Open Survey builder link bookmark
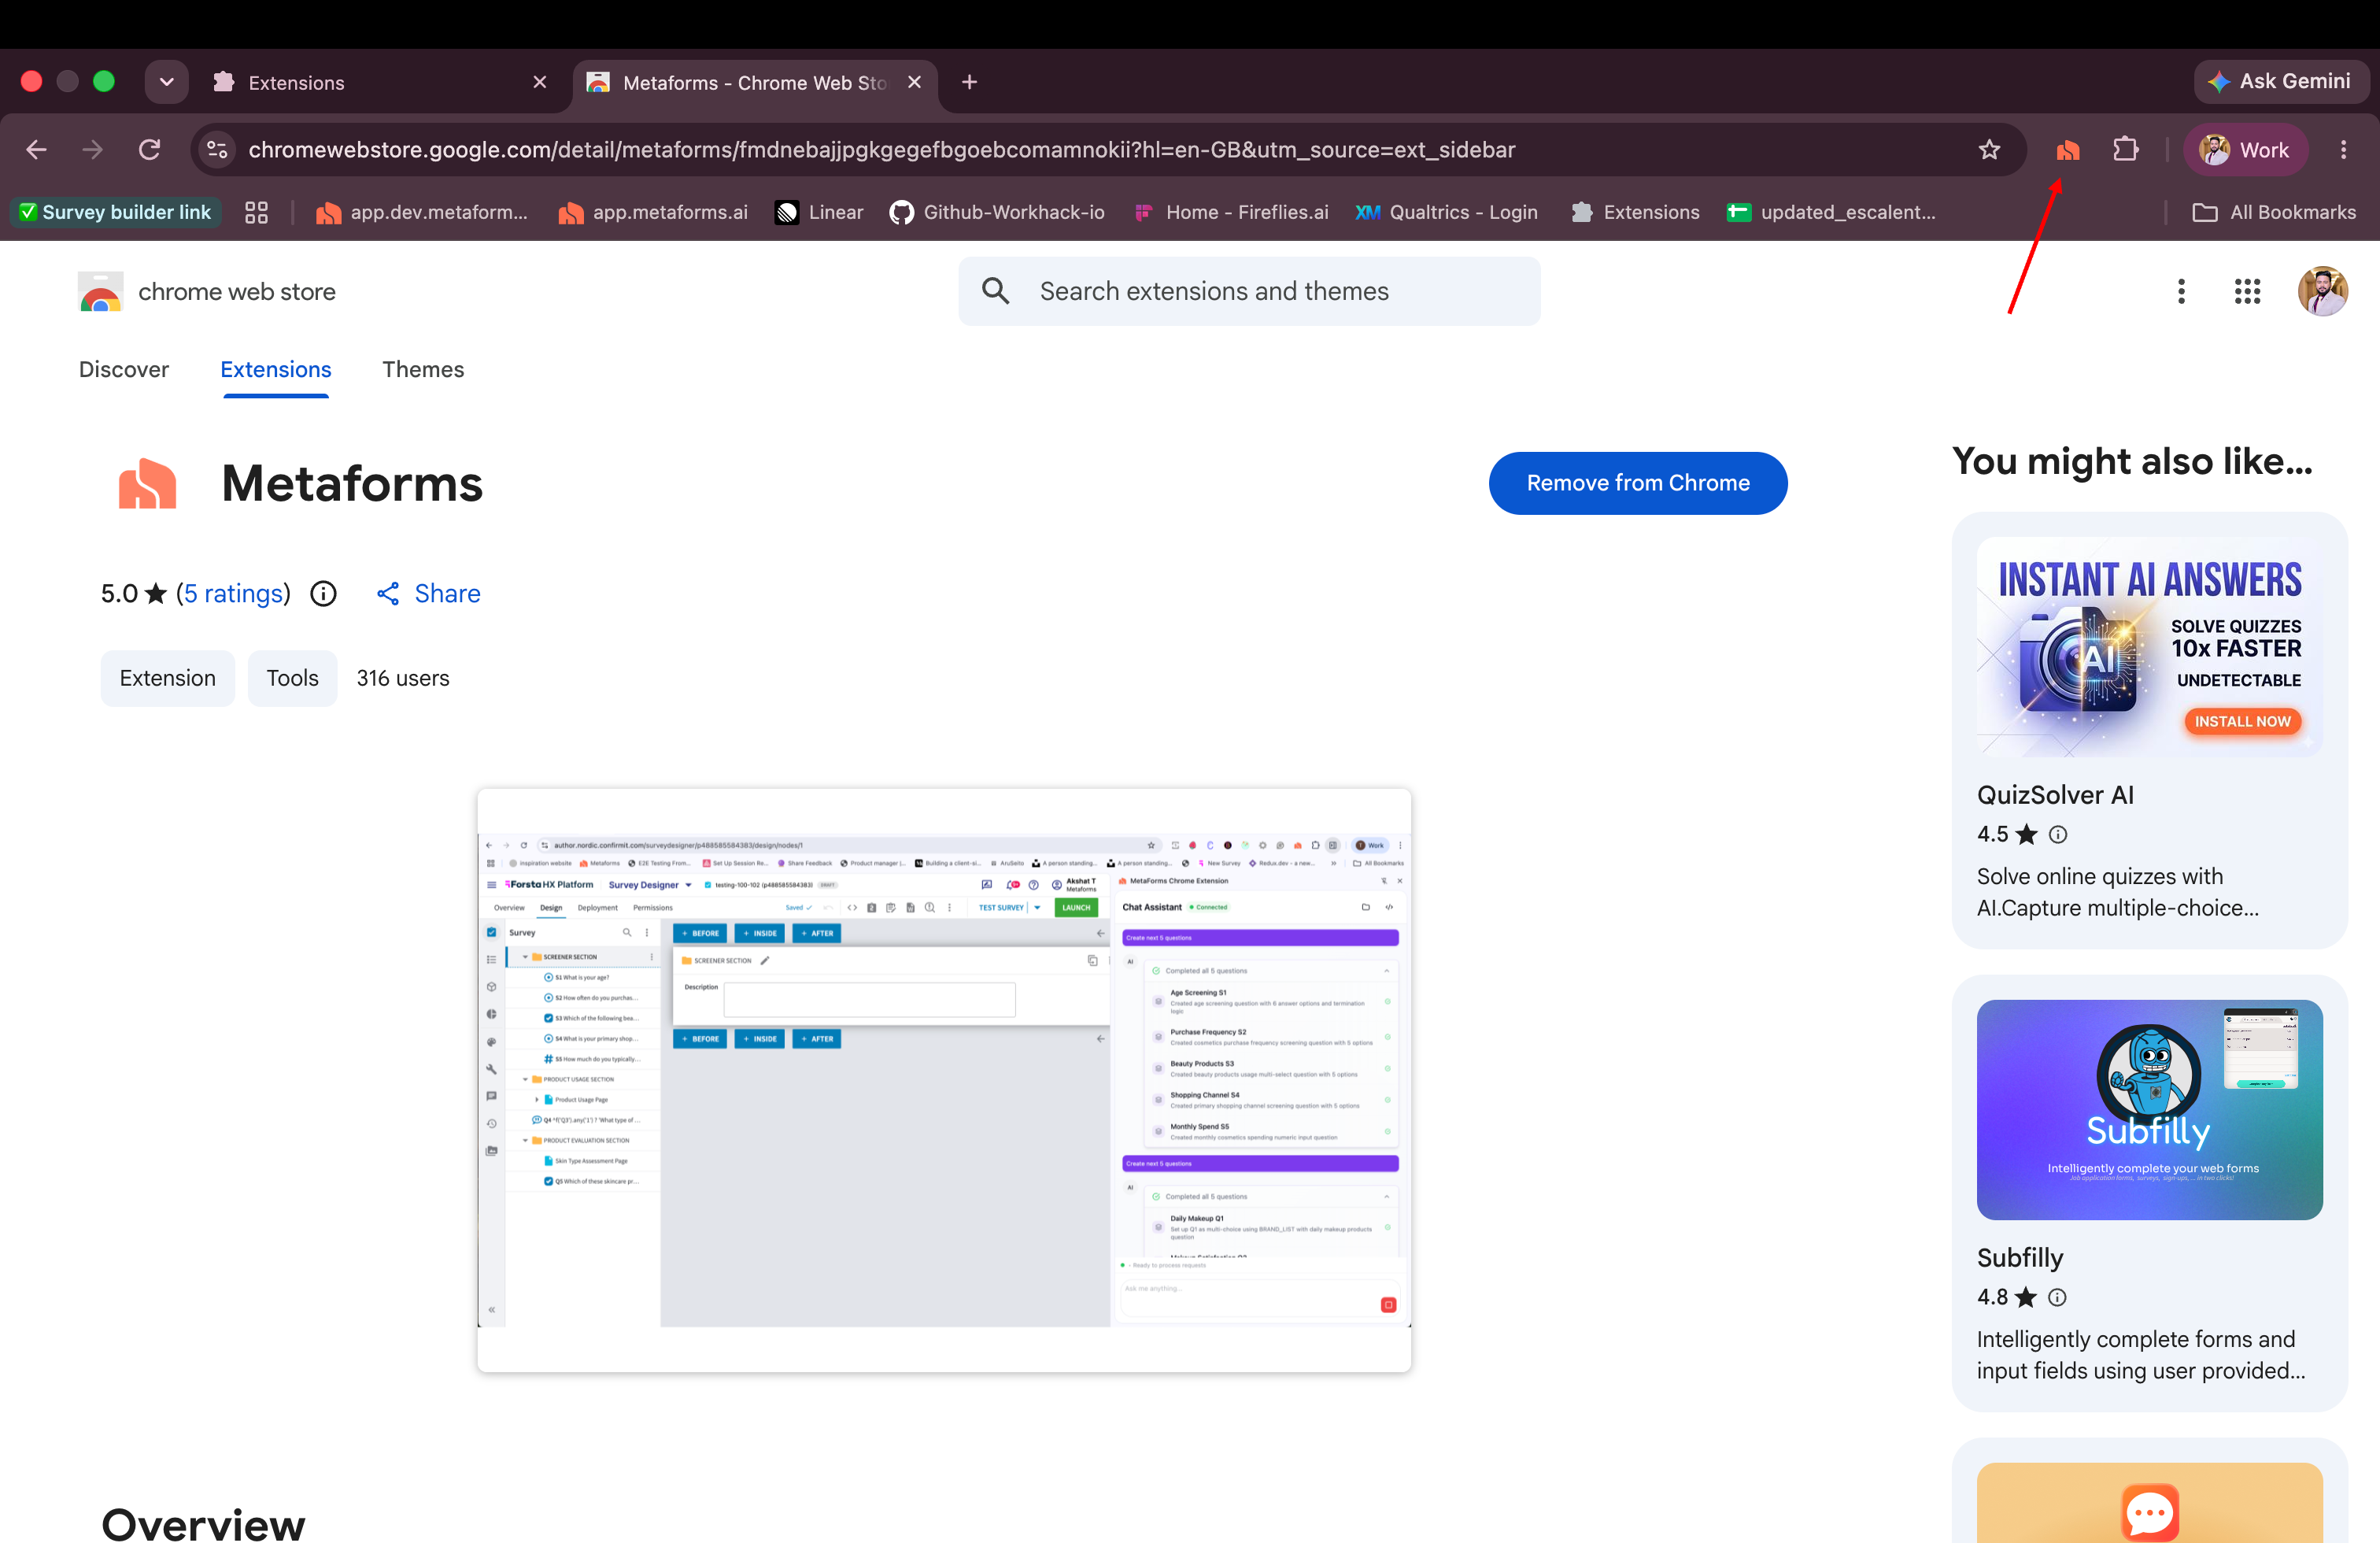 116,212
